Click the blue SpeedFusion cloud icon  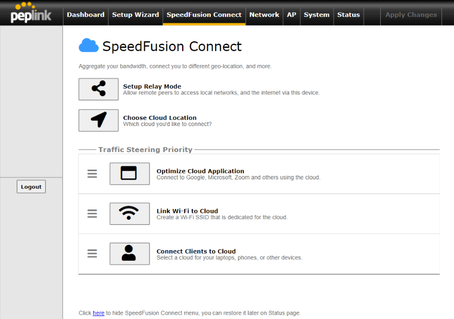click(x=88, y=46)
